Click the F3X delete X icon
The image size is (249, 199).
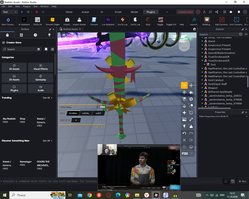(x=184, y=140)
